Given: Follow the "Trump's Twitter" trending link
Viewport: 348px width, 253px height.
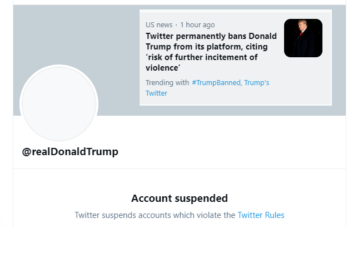Looking at the screenshot, I should 257,83.
